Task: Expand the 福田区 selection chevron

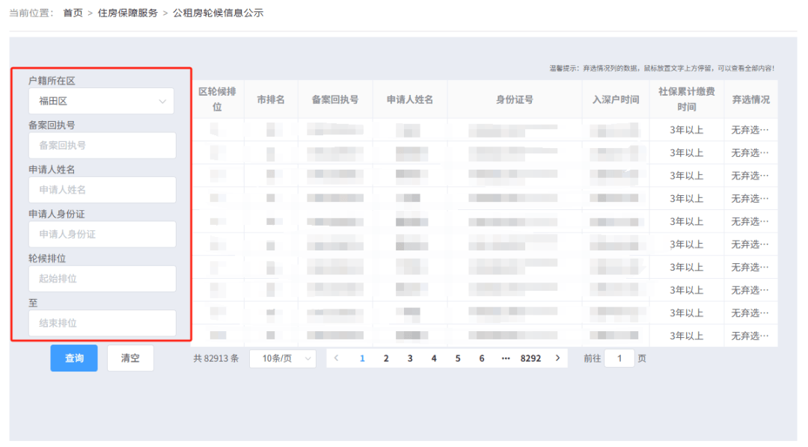Action: click(165, 100)
